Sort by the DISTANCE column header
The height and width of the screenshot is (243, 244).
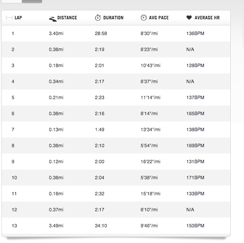[x=67, y=18]
